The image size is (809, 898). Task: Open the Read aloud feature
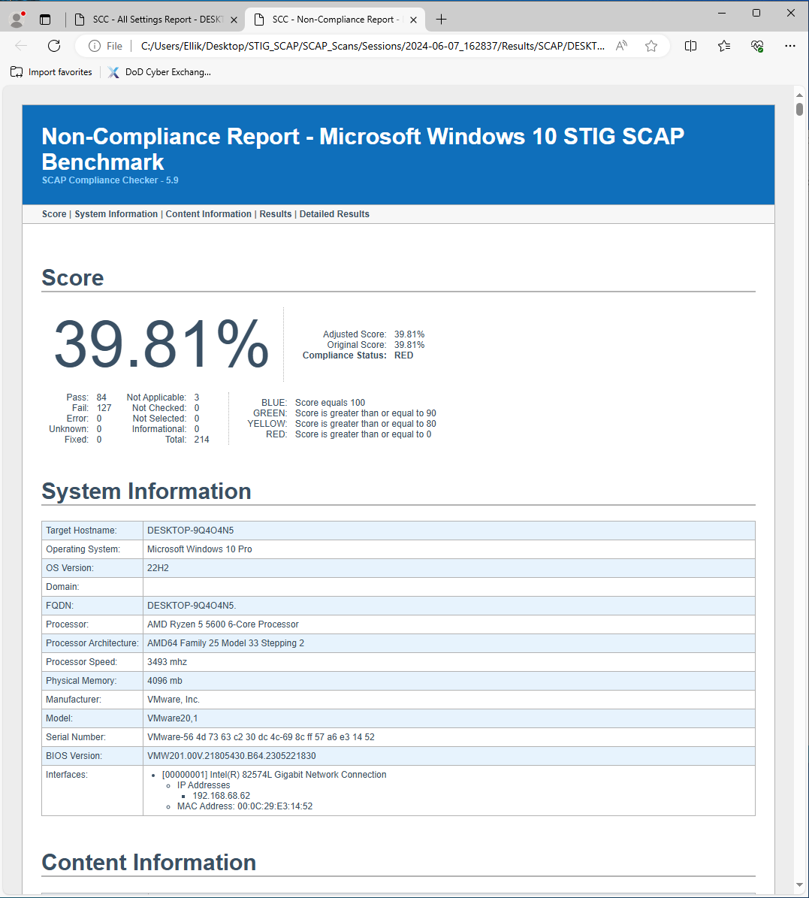621,46
